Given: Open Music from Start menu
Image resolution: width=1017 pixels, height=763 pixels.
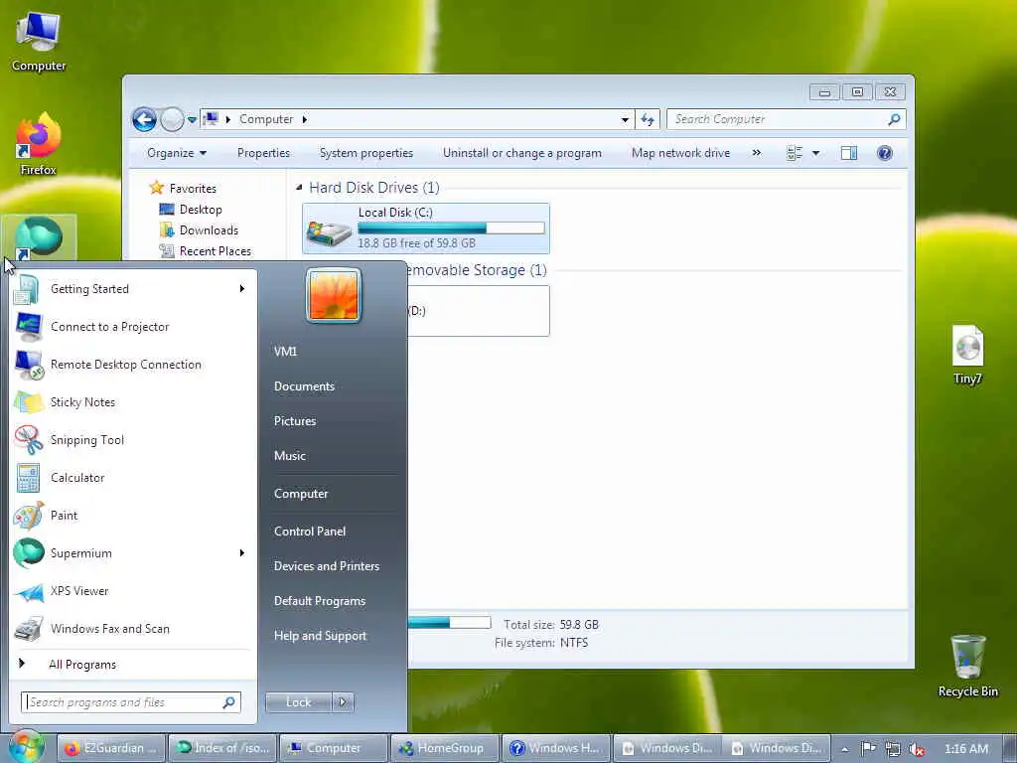Looking at the screenshot, I should (x=290, y=455).
